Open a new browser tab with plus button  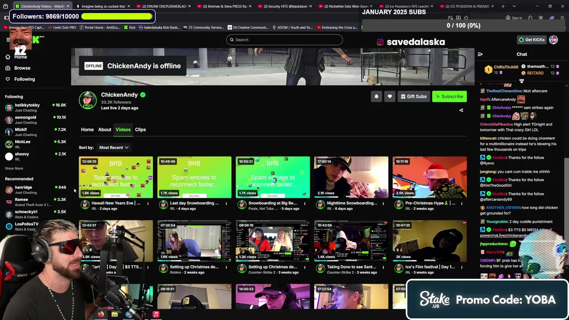[503, 6]
